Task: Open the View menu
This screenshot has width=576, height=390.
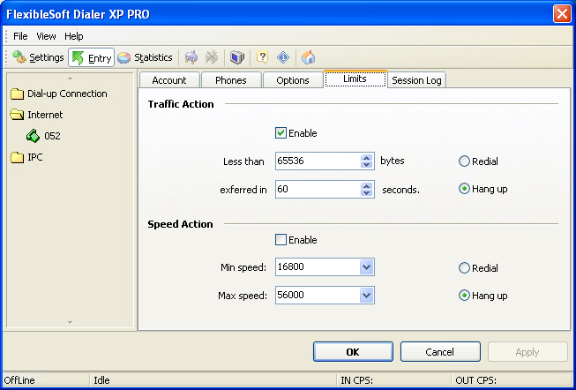Action: [x=46, y=36]
